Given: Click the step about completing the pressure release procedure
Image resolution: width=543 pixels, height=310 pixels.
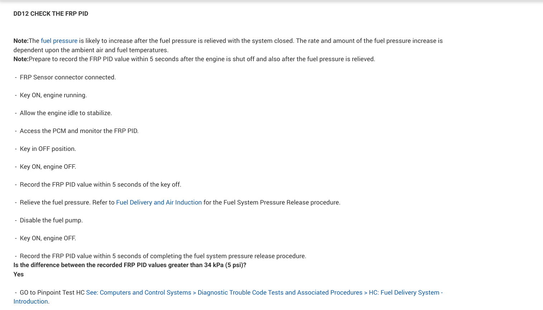Looking at the screenshot, I should pos(163,256).
